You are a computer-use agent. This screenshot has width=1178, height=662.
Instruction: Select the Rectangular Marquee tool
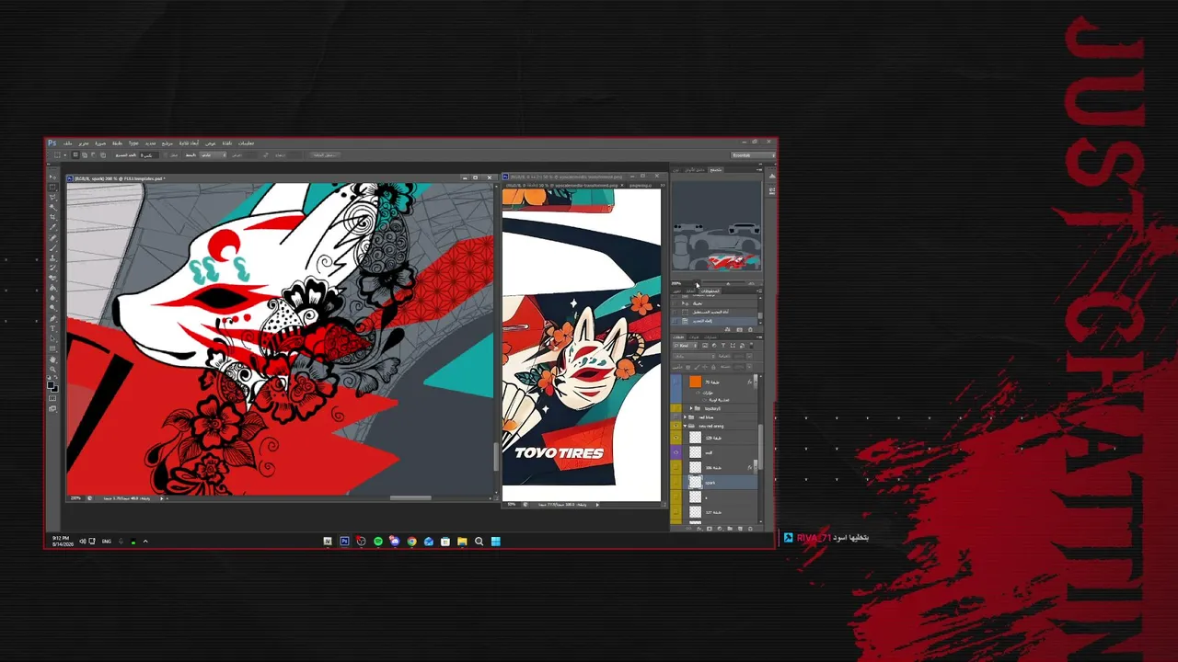[x=52, y=187]
